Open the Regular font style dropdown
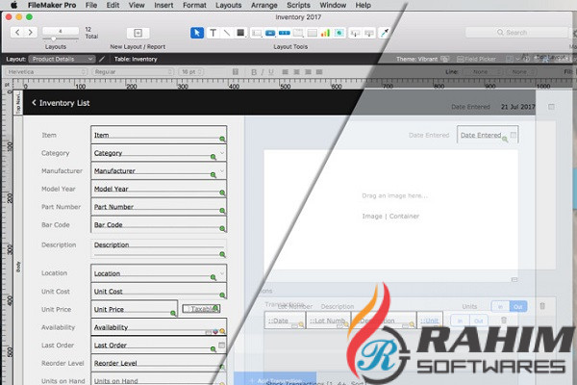This screenshot has width=577, height=385. click(134, 72)
